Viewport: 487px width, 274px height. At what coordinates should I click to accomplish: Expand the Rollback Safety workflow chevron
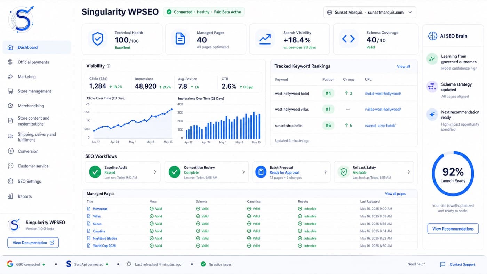409,172
